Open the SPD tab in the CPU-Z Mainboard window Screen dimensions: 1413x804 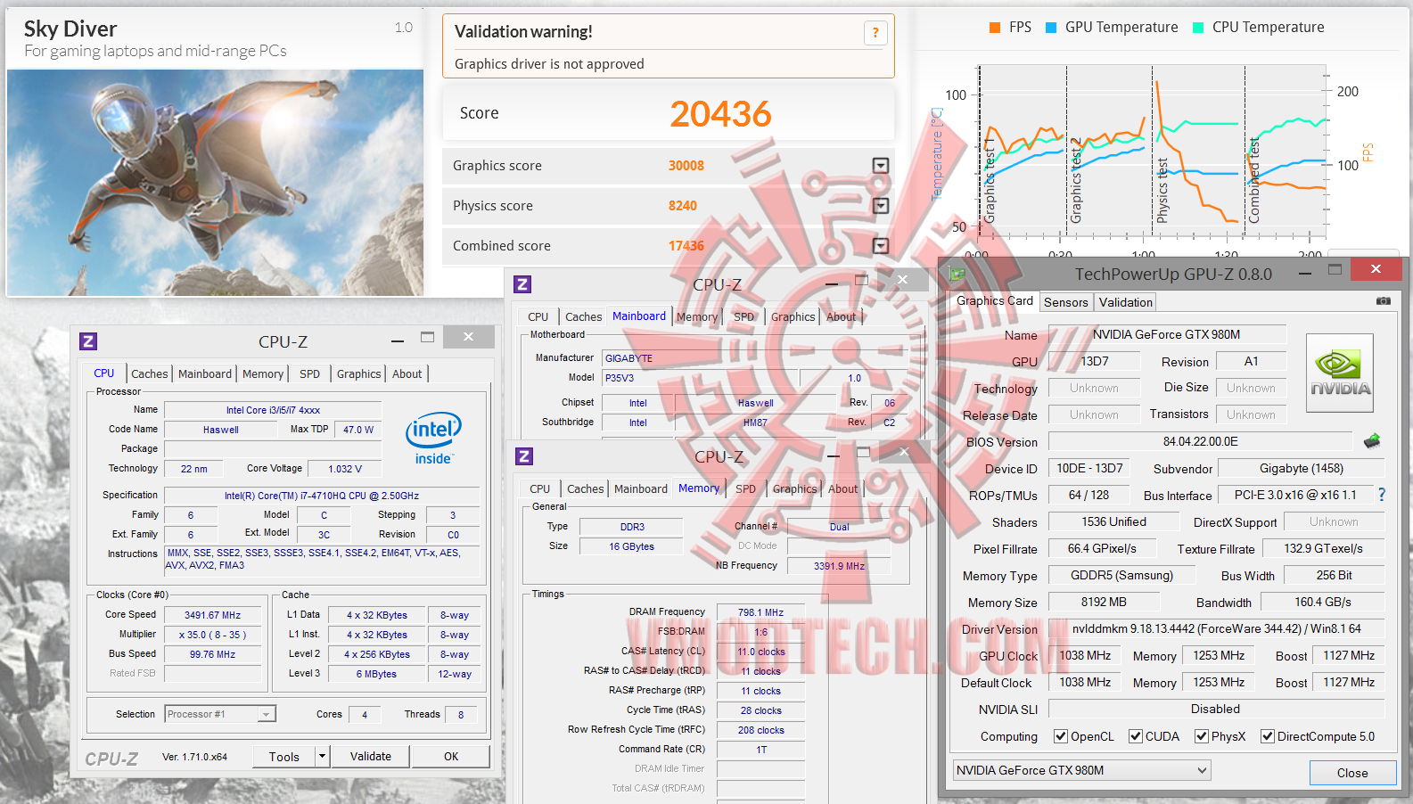[x=744, y=317]
